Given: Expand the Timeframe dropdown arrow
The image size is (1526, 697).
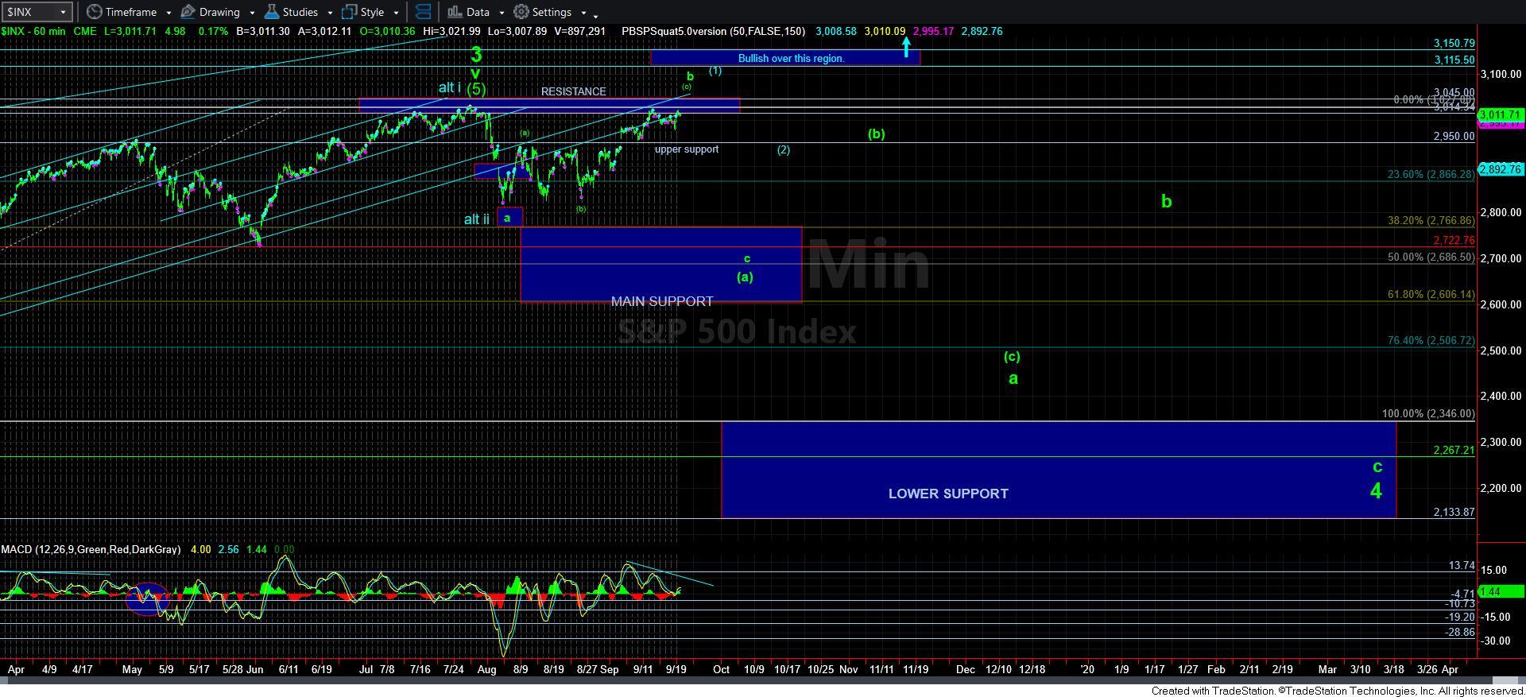Looking at the screenshot, I should coord(168,13).
